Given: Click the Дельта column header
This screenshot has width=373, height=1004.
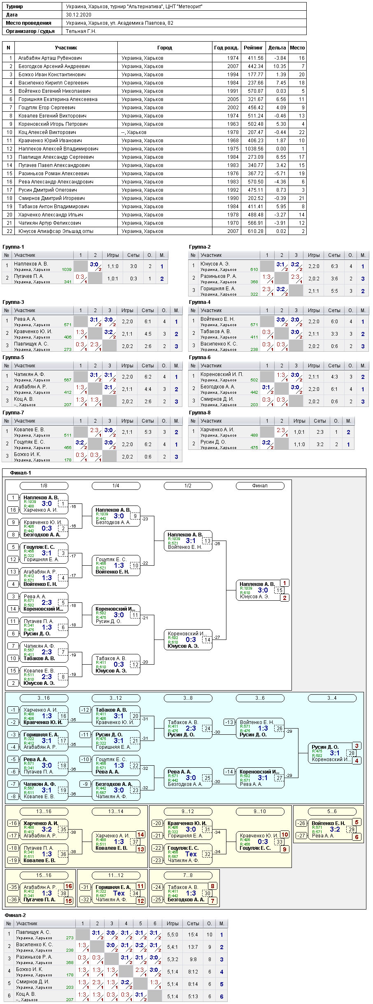Looking at the screenshot, I should [x=277, y=48].
